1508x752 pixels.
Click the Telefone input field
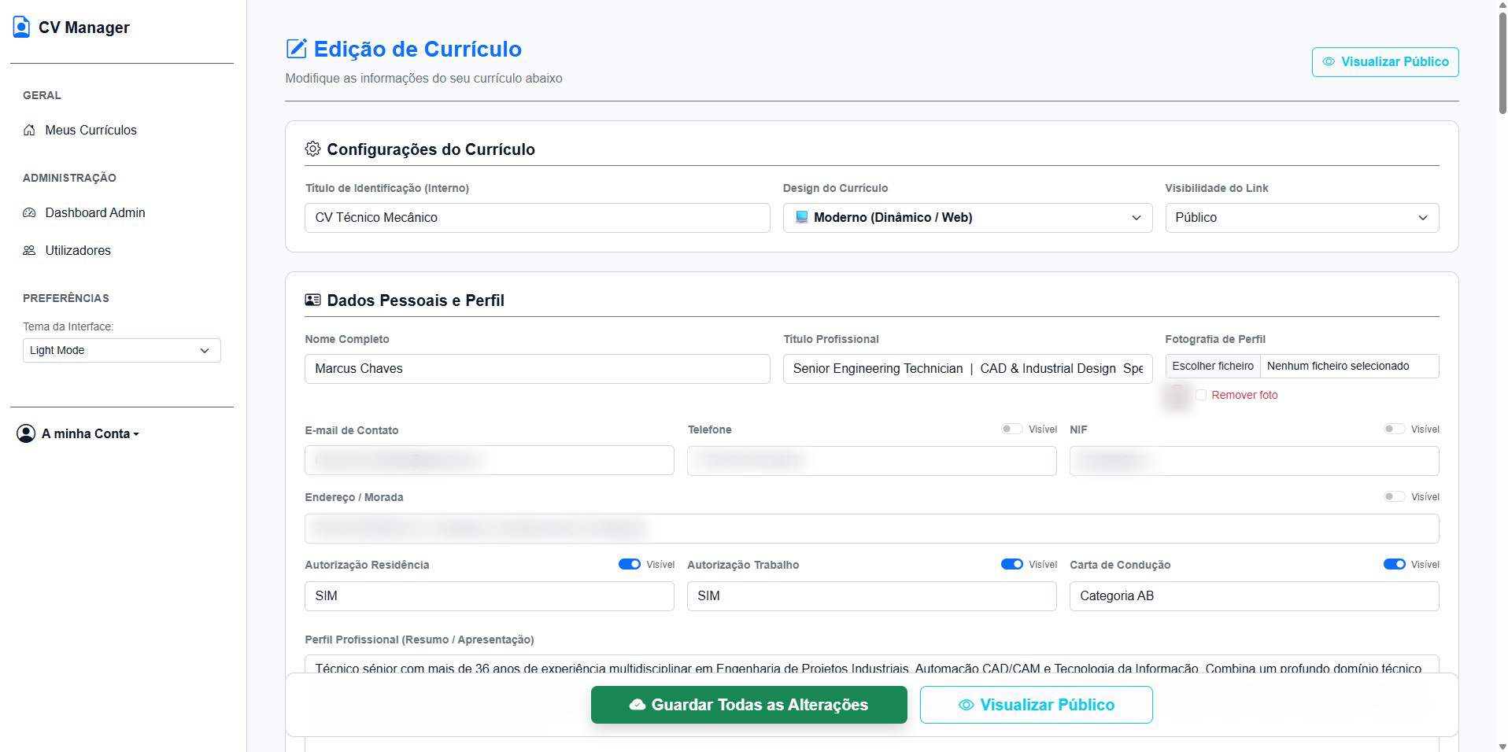[x=872, y=461]
